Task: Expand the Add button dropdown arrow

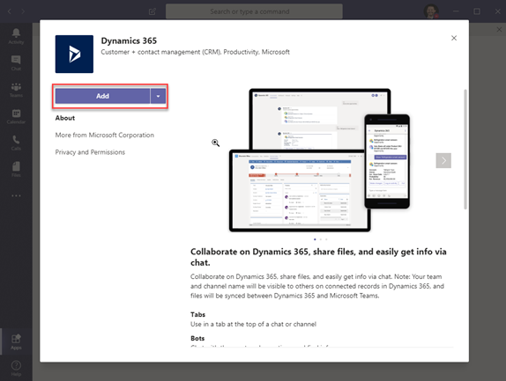Action: tap(158, 96)
